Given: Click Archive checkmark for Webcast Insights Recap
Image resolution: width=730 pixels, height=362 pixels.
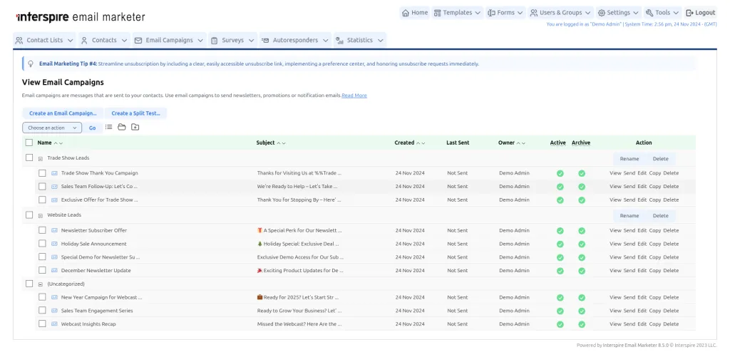Looking at the screenshot, I should click(x=582, y=324).
